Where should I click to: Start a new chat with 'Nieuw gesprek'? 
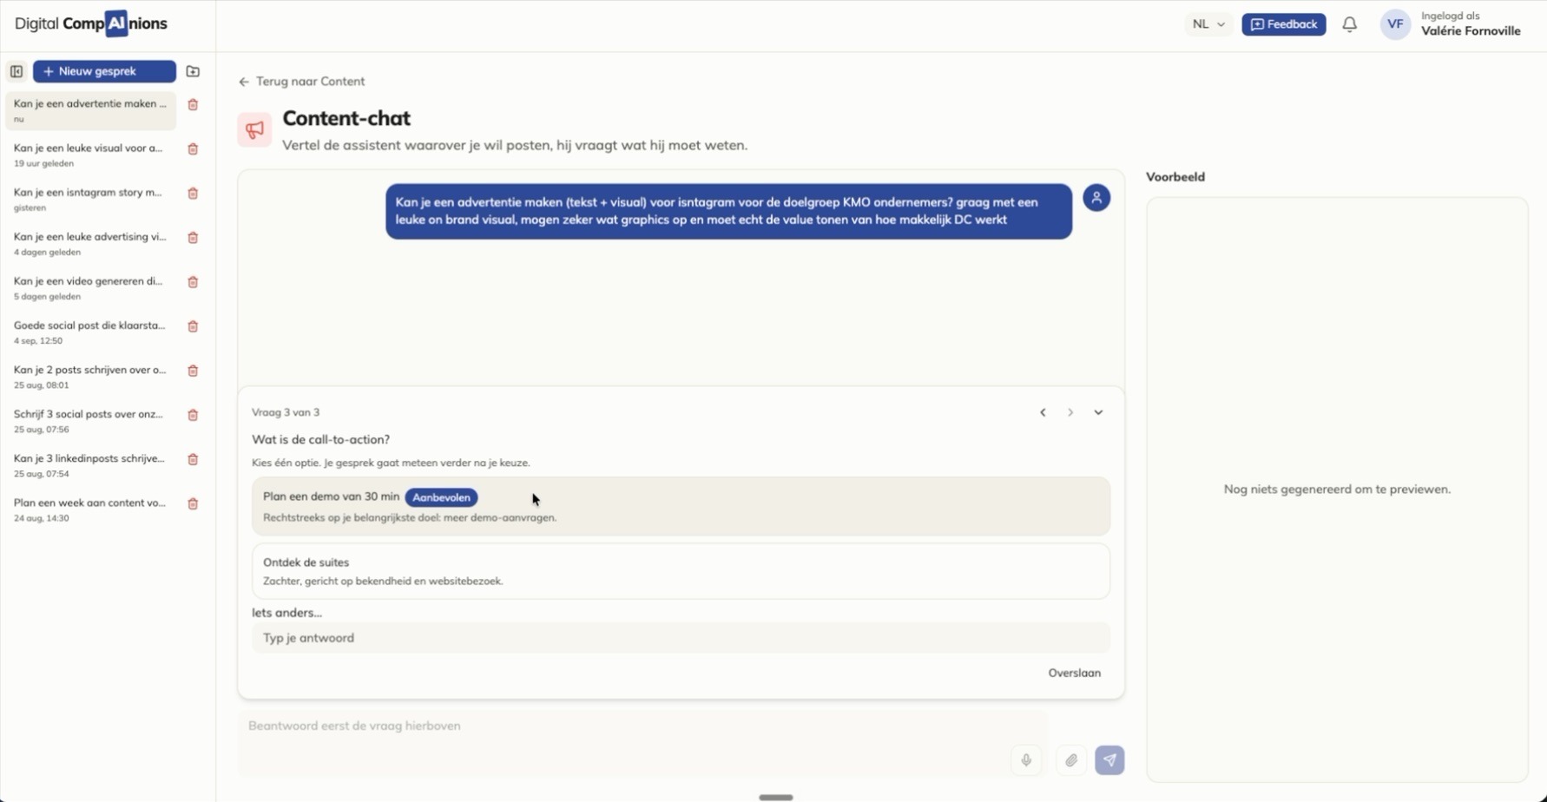point(104,71)
